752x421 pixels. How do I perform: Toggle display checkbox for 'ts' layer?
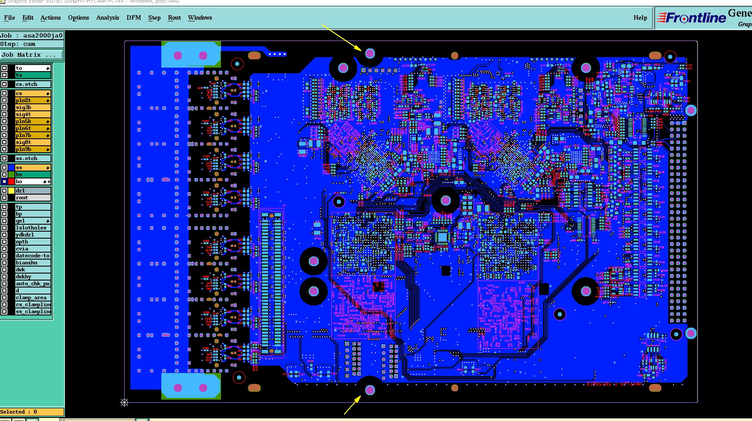(4, 75)
